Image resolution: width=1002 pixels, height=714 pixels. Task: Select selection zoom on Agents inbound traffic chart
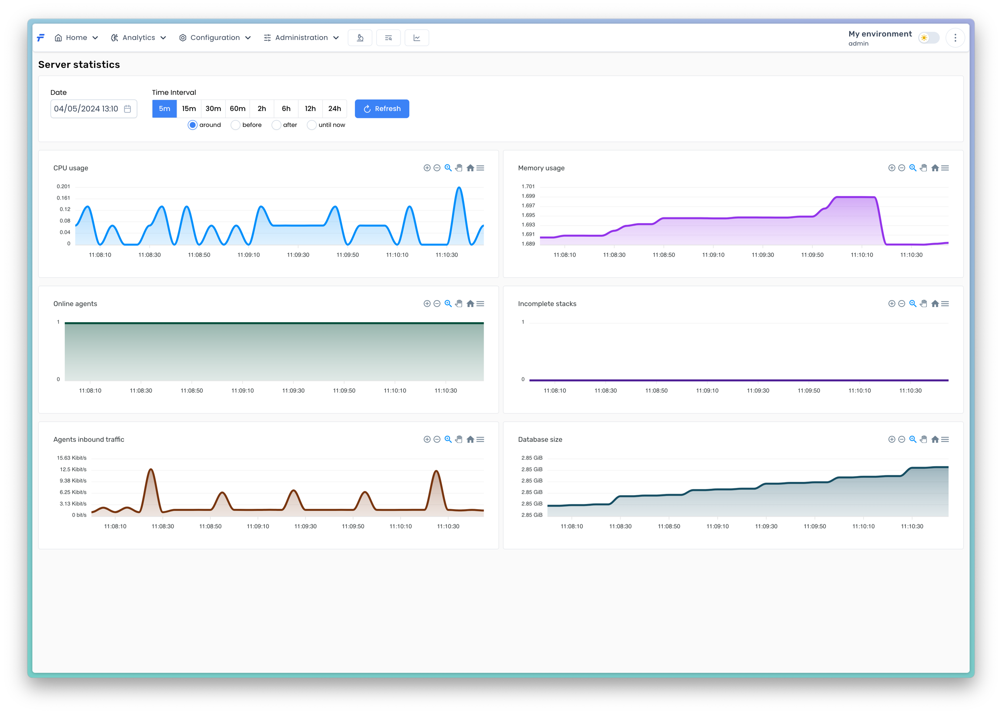click(x=448, y=440)
